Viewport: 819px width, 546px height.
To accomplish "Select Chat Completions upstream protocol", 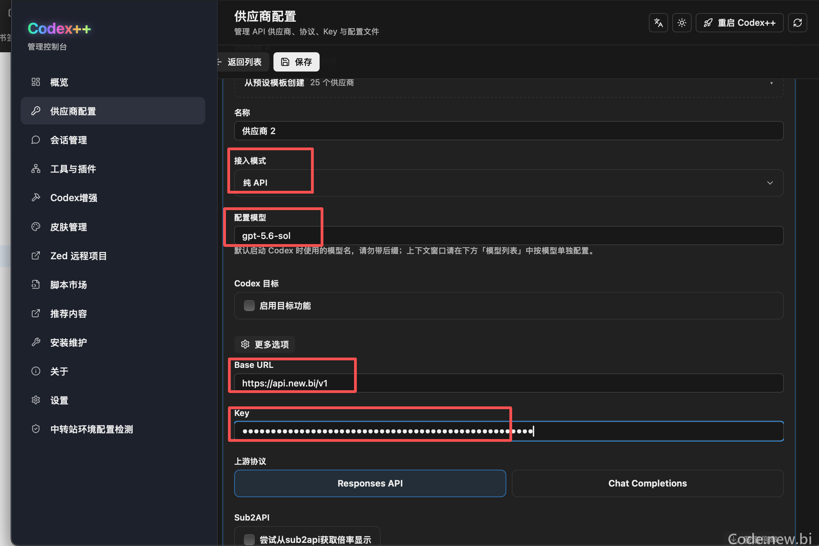I will [x=647, y=483].
